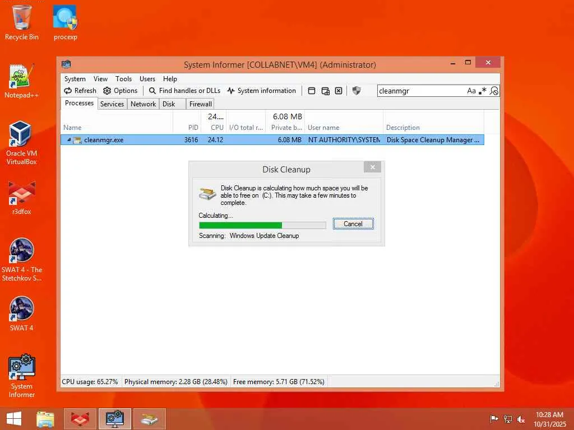Select procexp desktop icon

tap(66, 22)
